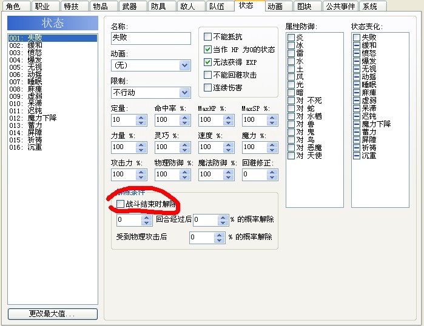This screenshot has height=326, width=424.
Task: Check 对 不死 in 属性防御 list
Action: (x=291, y=101)
